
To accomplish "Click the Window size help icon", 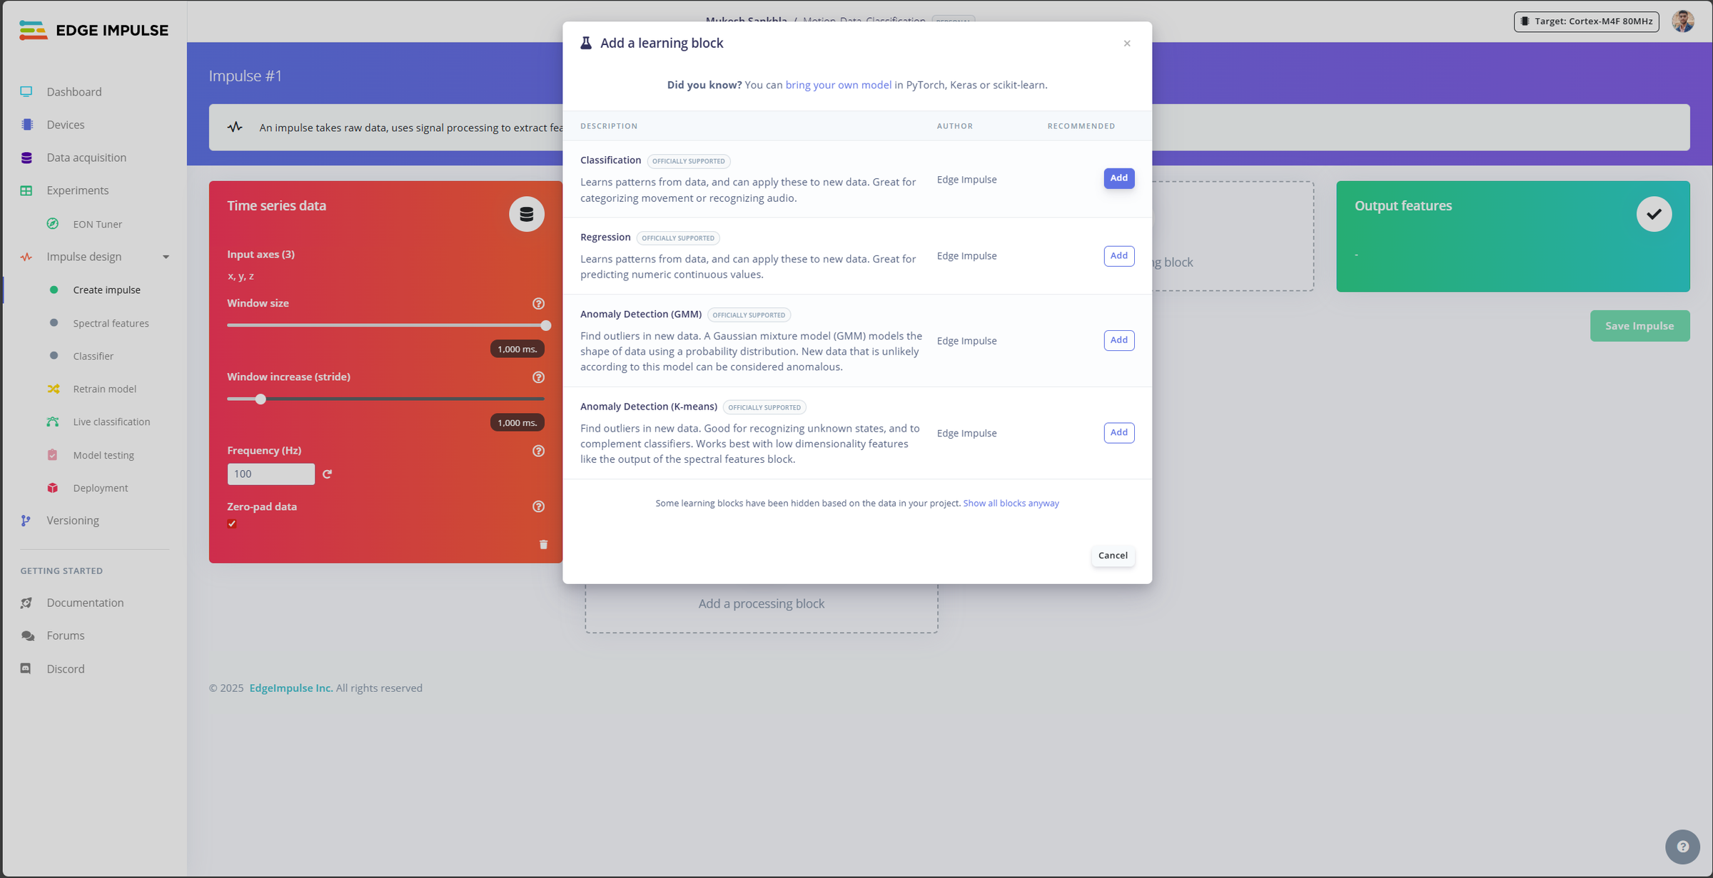I will pos(538,303).
